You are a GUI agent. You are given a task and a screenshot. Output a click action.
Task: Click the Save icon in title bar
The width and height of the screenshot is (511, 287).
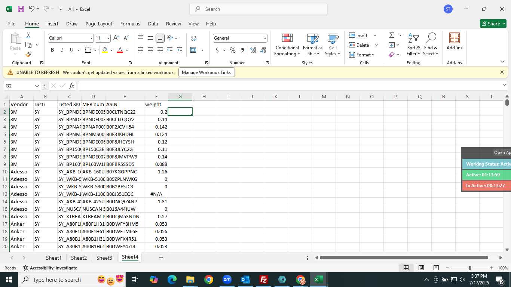point(21,9)
